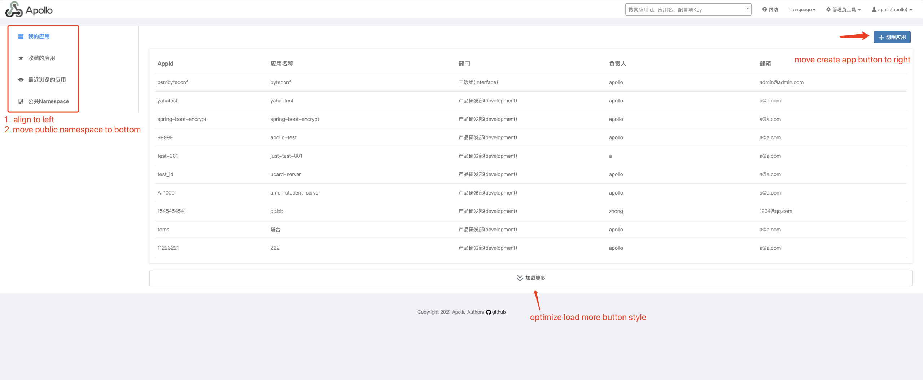Click the zhong owner cell
Image resolution: width=923 pixels, height=380 pixels.
(616, 211)
